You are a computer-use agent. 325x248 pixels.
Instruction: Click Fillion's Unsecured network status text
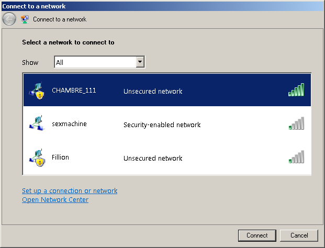(153, 159)
